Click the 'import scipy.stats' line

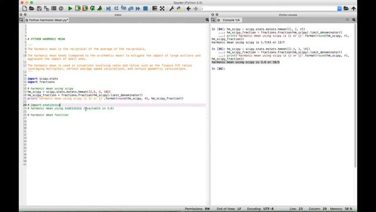43,78
